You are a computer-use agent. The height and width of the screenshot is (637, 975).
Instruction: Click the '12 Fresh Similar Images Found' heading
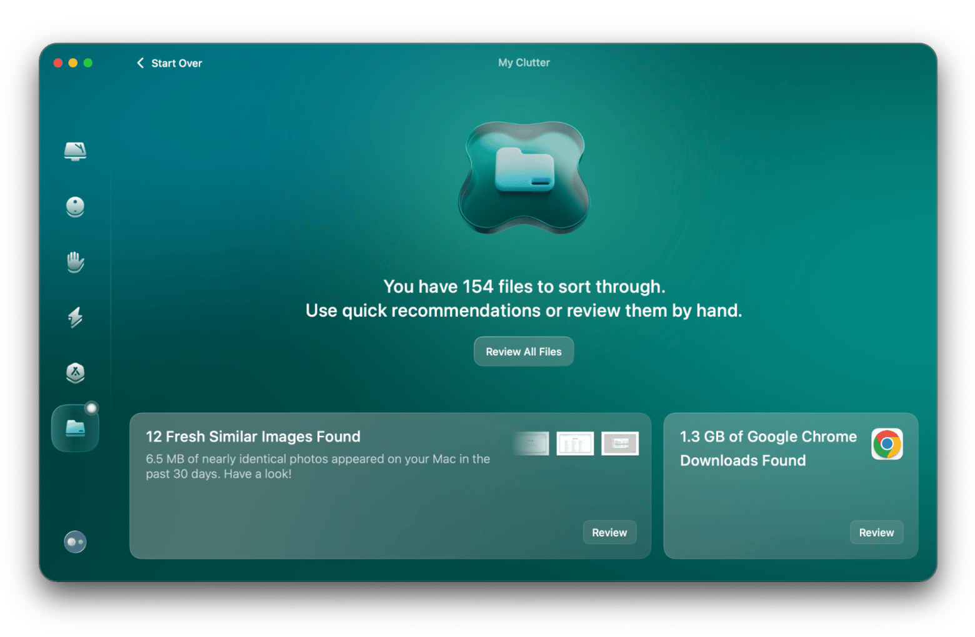pos(253,437)
